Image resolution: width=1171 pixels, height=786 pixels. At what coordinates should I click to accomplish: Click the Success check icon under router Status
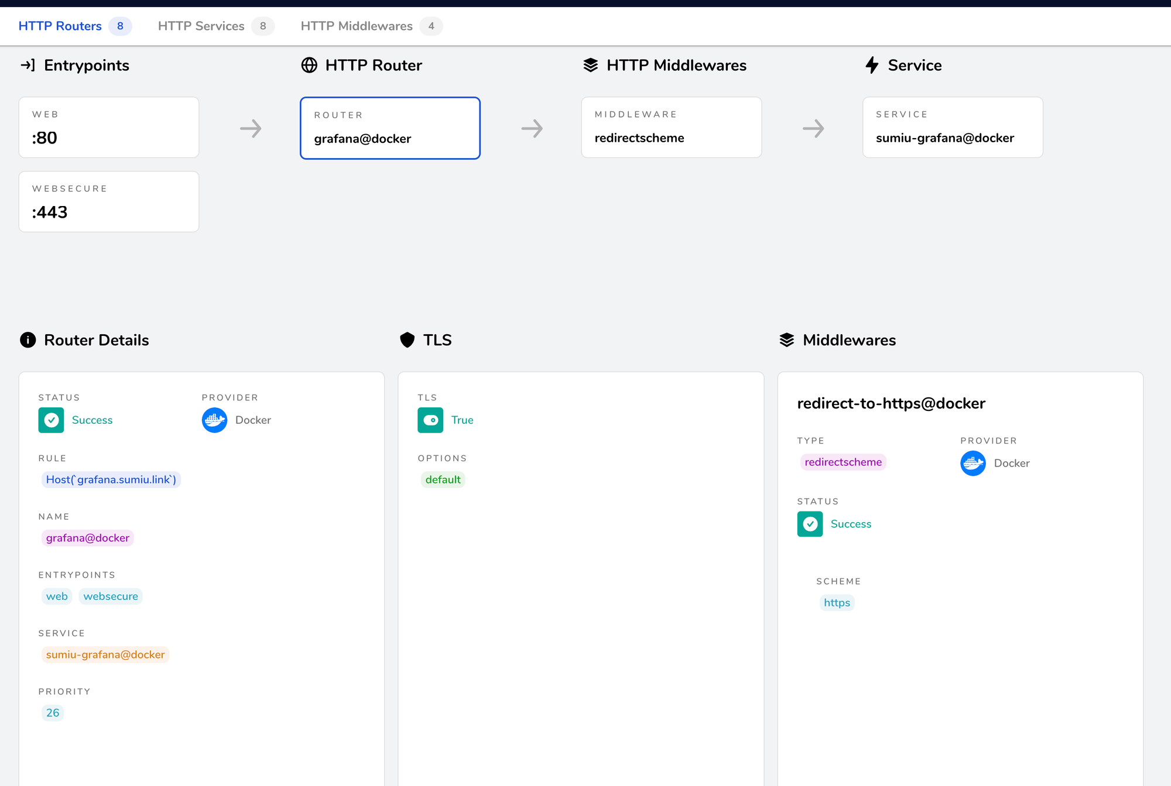pos(52,420)
